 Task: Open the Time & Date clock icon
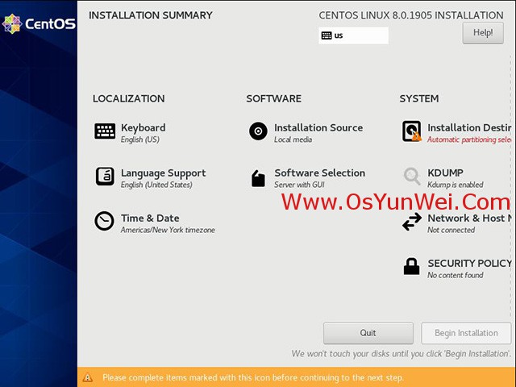click(x=104, y=221)
